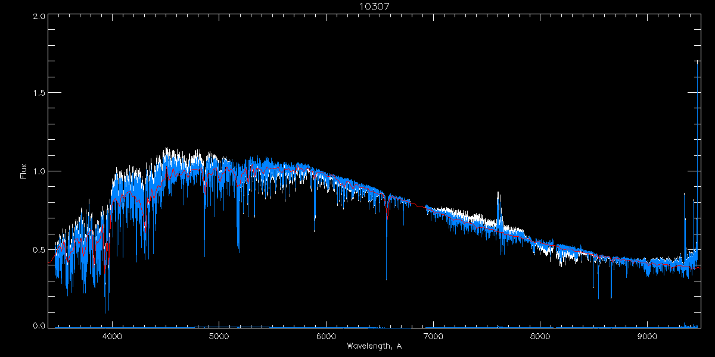This screenshot has width=715, height=357.
Task: Click the 6000 wavelength tick label
Action: point(326,336)
